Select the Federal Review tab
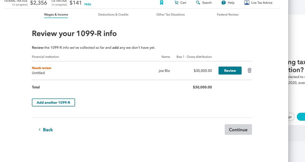 [x=227, y=14]
